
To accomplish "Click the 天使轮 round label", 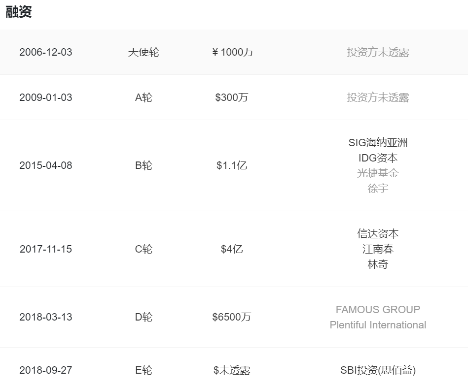I will pos(144,52).
